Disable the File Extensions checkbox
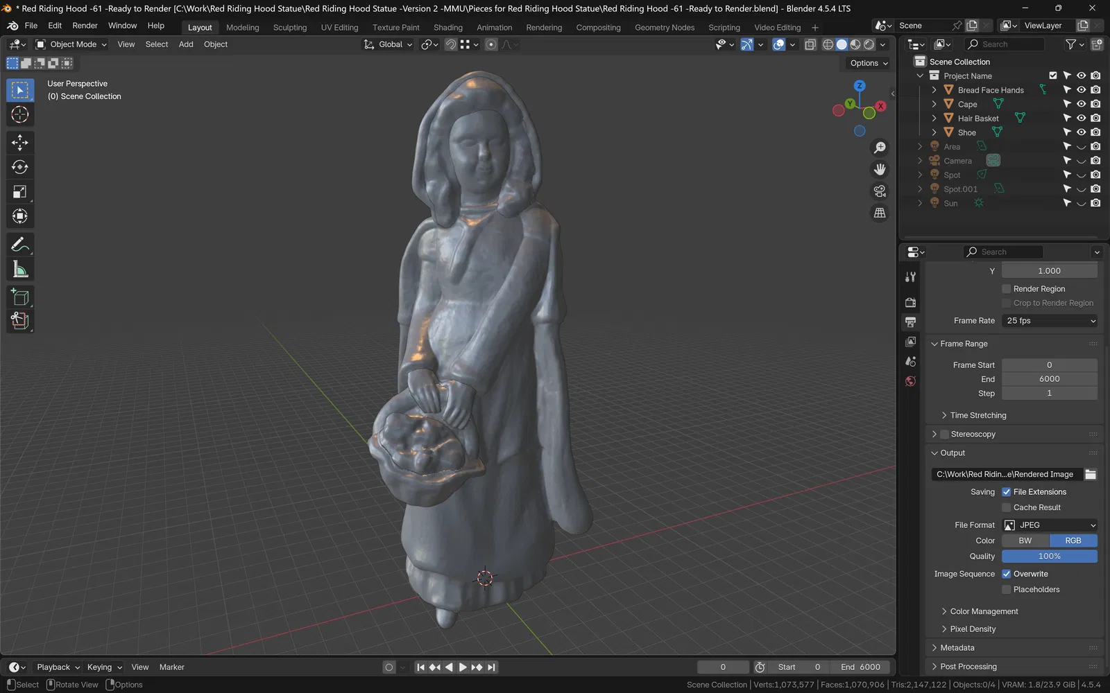1110x693 pixels. 1007,492
